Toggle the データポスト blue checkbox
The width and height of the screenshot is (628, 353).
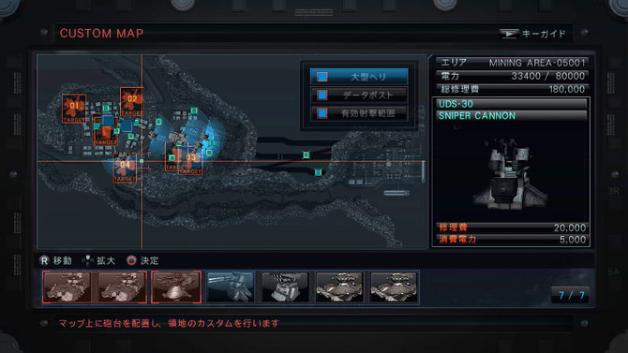click(x=322, y=95)
